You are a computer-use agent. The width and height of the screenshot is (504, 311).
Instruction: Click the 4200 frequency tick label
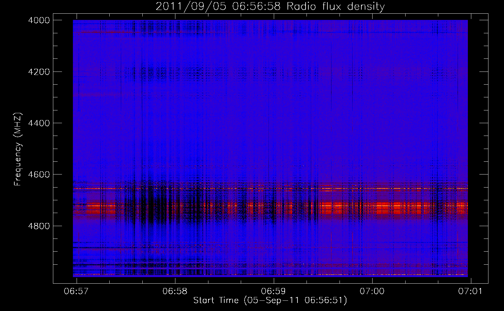[x=39, y=72]
